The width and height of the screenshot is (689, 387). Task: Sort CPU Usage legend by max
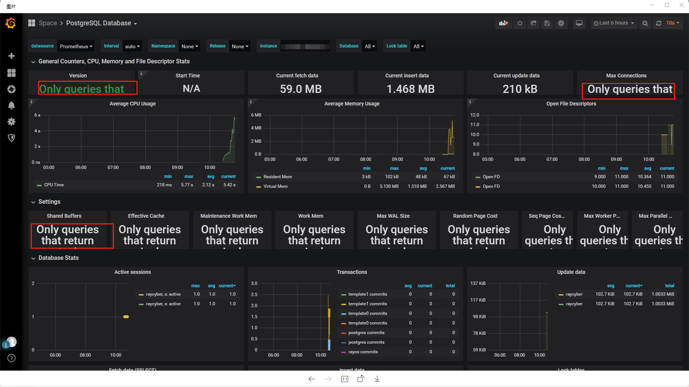point(189,177)
